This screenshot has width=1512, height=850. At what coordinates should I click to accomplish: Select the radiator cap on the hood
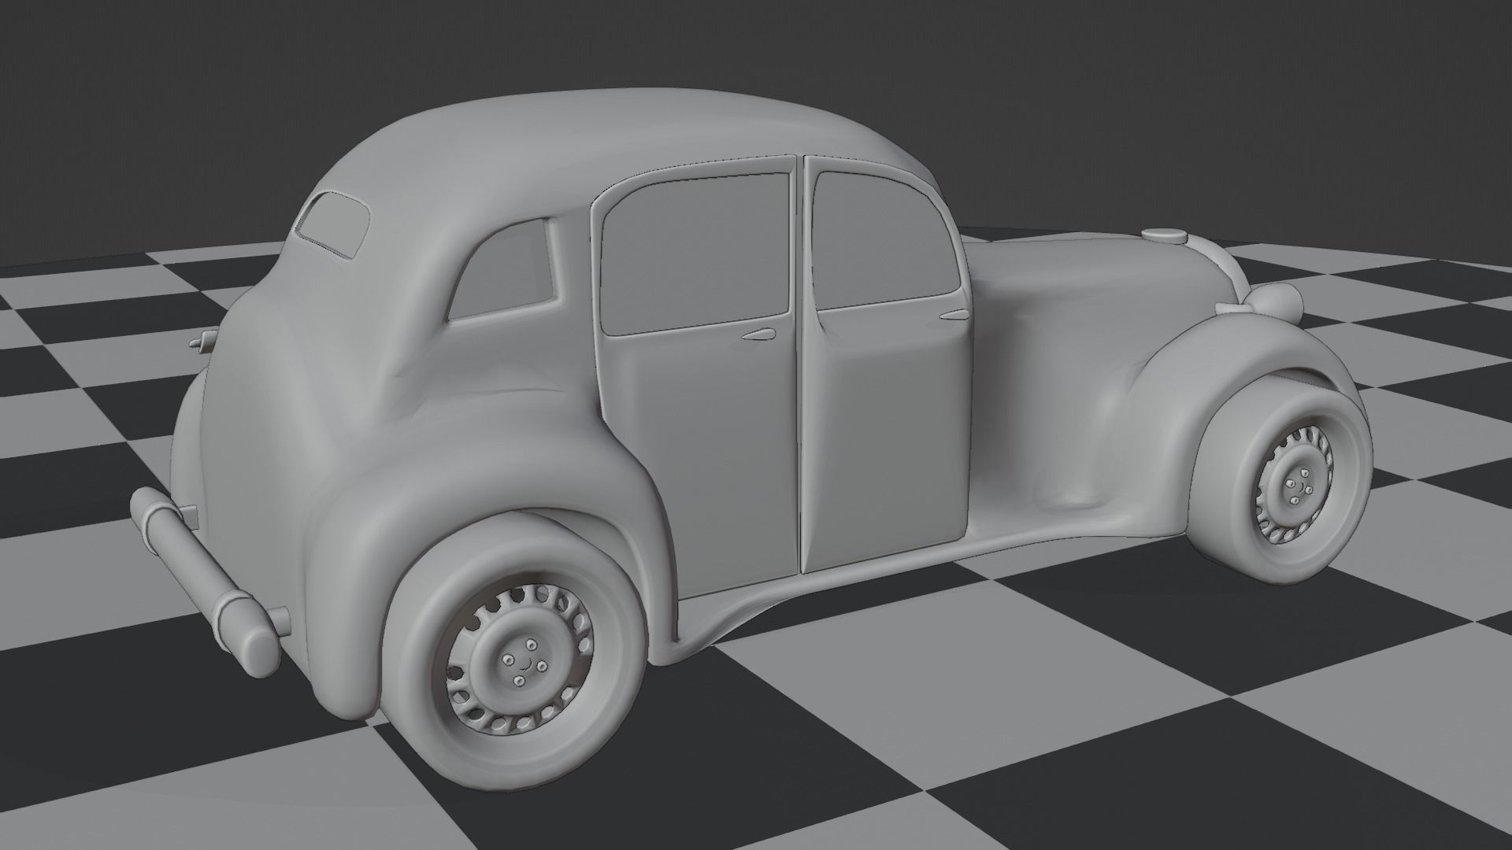click(x=1165, y=235)
